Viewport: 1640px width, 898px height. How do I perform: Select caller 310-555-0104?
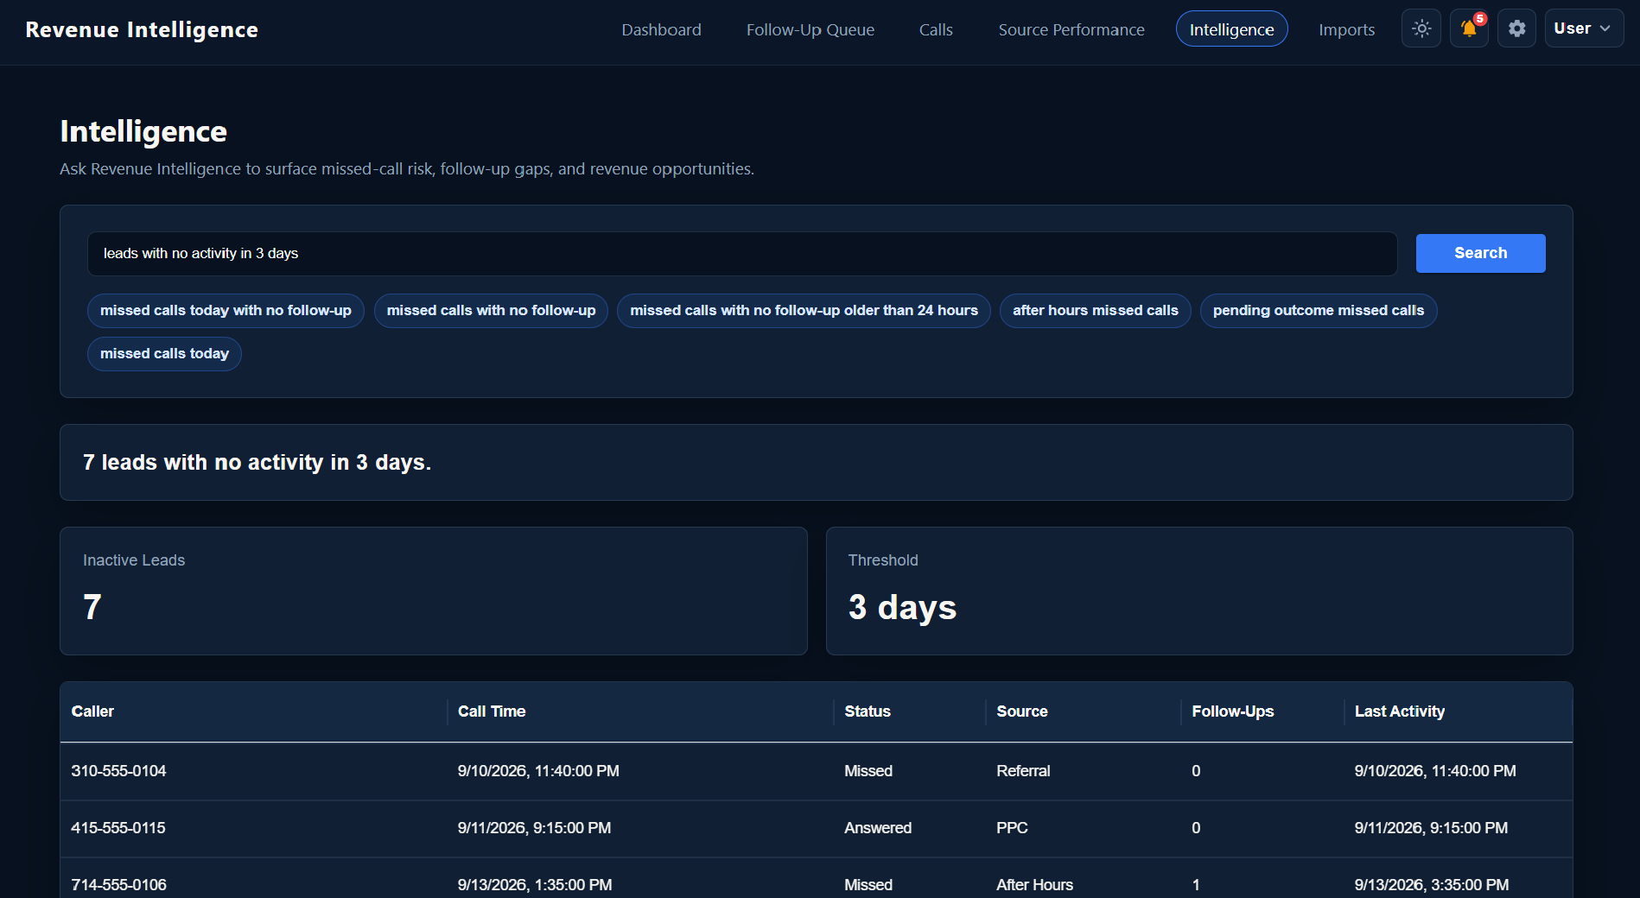118,771
